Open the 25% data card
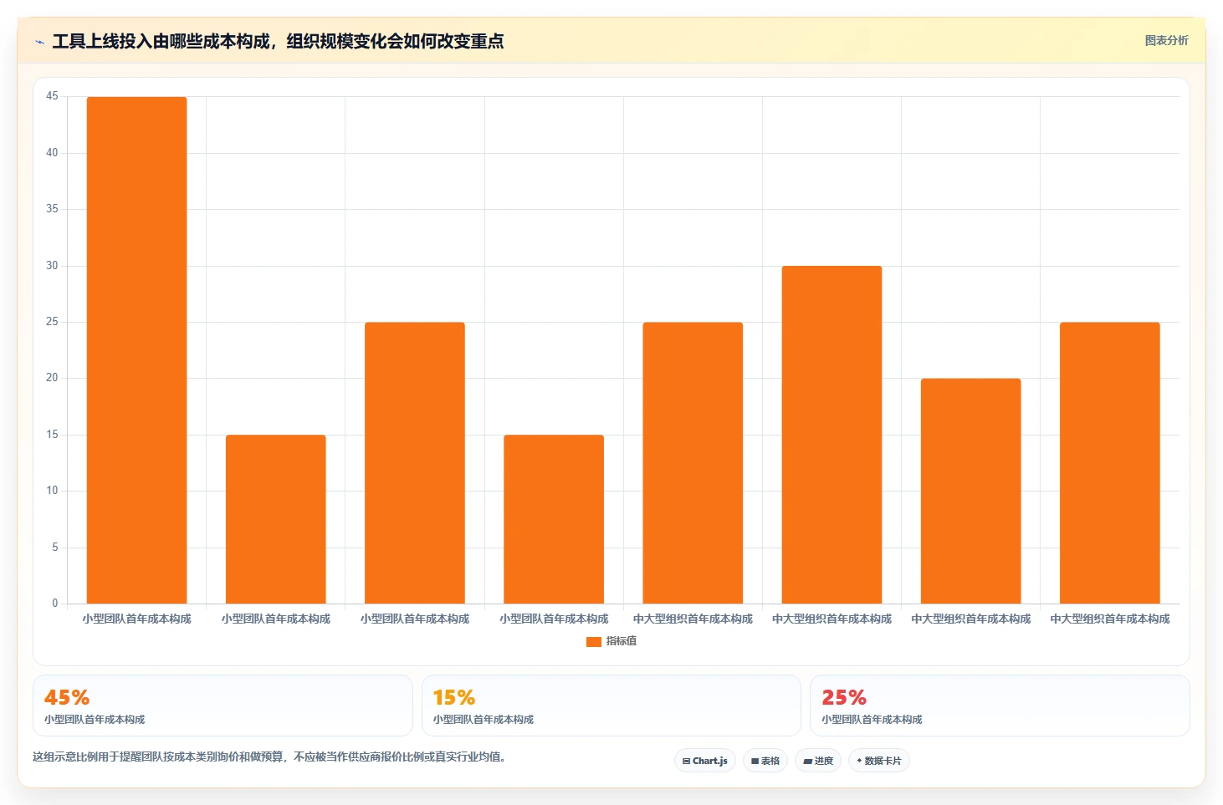This screenshot has height=805, width=1223. 1000,706
